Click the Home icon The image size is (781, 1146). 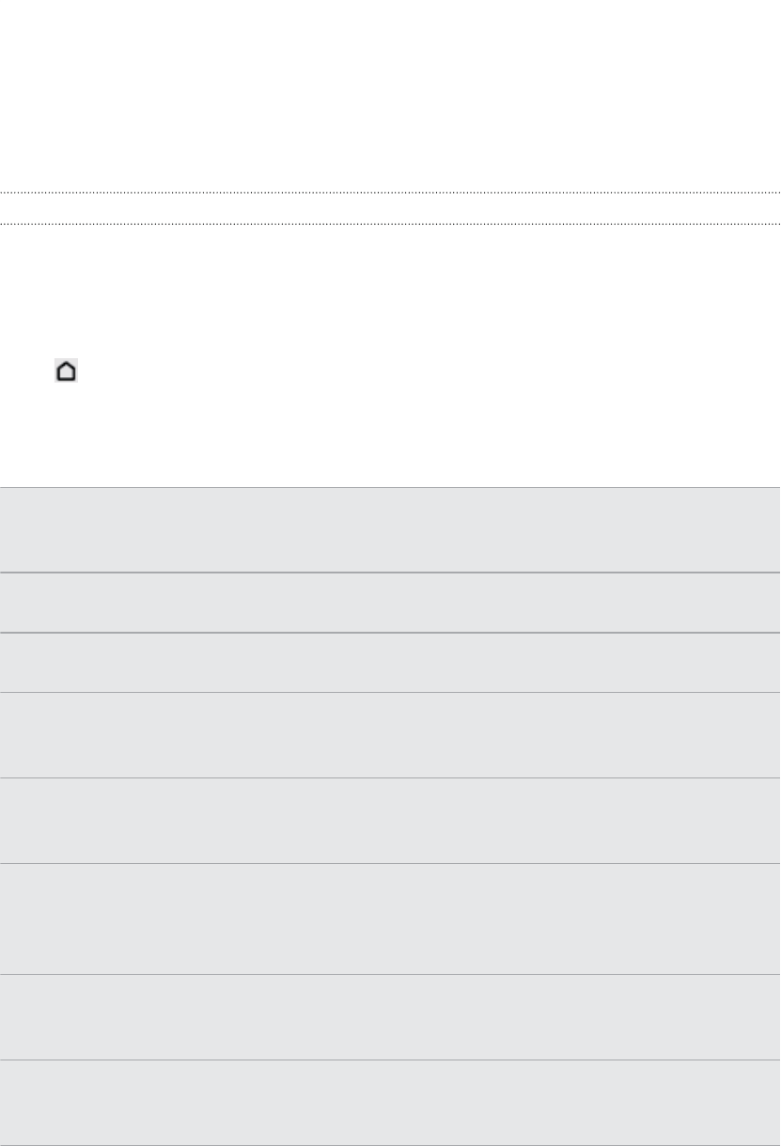point(66,371)
